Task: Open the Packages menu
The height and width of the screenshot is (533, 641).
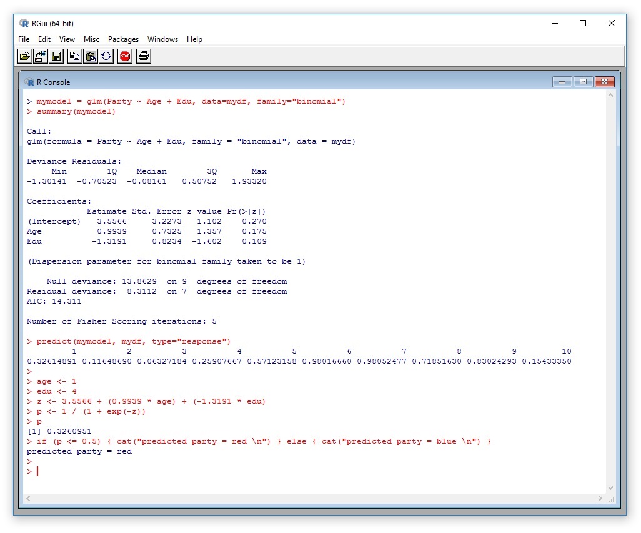Action: click(x=123, y=39)
